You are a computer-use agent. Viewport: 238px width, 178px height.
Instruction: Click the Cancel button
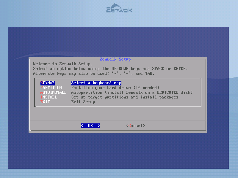[x=136, y=125]
